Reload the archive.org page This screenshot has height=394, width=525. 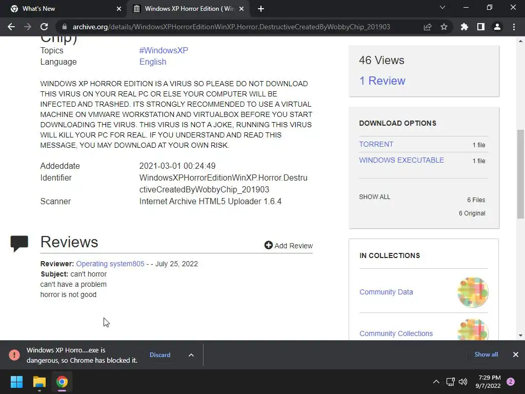point(44,27)
